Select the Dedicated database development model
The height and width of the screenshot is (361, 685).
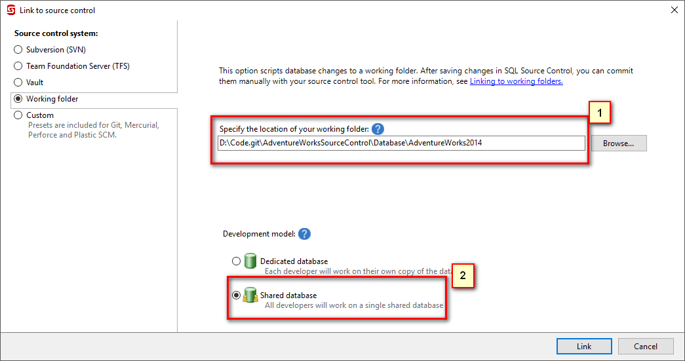(237, 261)
